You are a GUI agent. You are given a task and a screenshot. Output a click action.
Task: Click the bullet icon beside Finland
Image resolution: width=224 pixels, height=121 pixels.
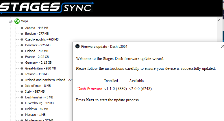(x=21, y=51)
